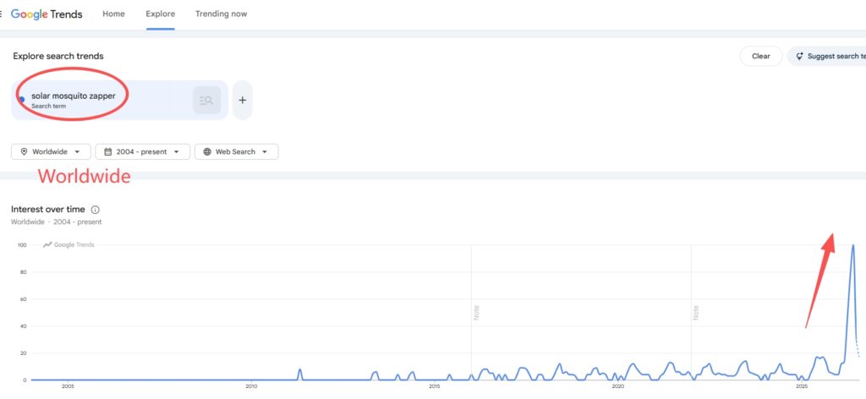This screenshot has height=399, width=866.
Task: Click the Clear button
Action: point(761,57)
